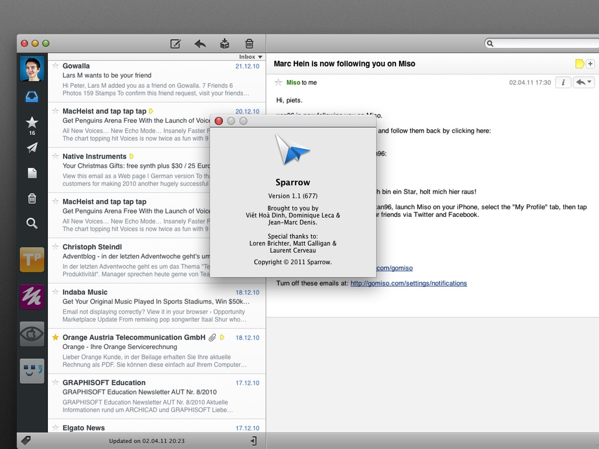This screenshot has width=599, height=449.
Task: Open the Inbox dropdown menu
Action: click(250, 57)
